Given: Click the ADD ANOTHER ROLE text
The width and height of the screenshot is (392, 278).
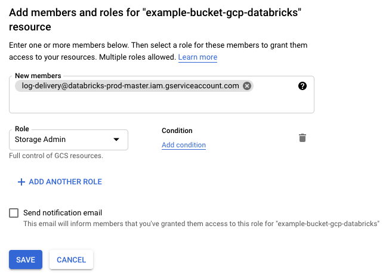Looking at the screenshot, I should (x=65, y=182).
